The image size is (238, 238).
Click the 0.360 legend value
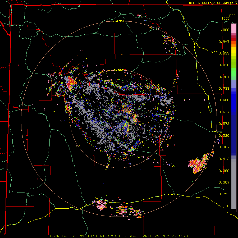[224, 171]
